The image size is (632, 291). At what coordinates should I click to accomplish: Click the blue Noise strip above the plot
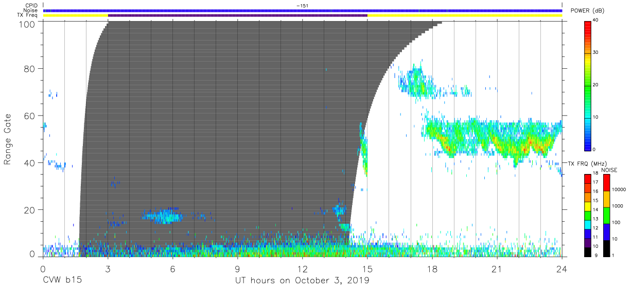pyautogui.click(x=303, y=11)
